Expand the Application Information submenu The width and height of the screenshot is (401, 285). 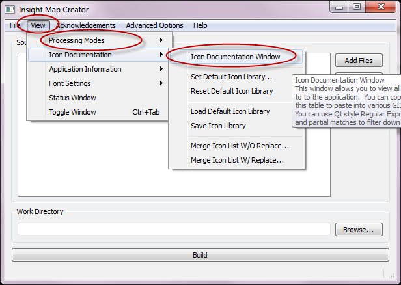click(x=85, y=69)
